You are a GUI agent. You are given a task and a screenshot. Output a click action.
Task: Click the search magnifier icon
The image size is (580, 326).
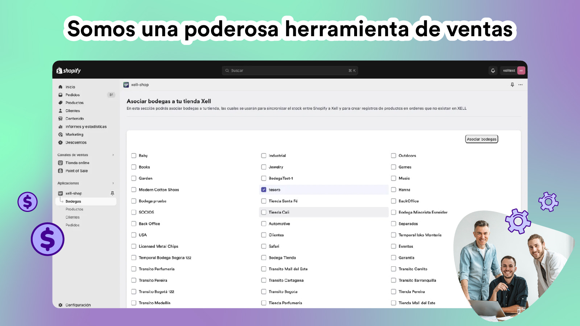[x=227, y=71]
